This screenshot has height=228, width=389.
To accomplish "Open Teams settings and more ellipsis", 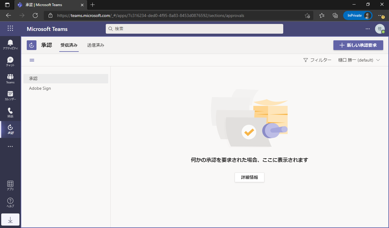I will 368,29.
